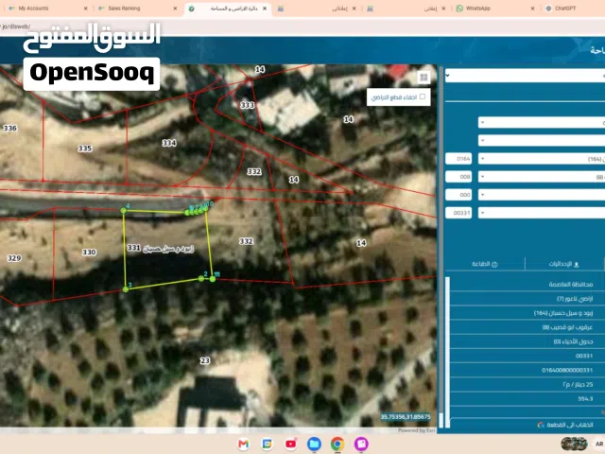This screenshot has width=605, height=454.
Task: Click the الطباعة print button
Action: (x=485, y=264)
